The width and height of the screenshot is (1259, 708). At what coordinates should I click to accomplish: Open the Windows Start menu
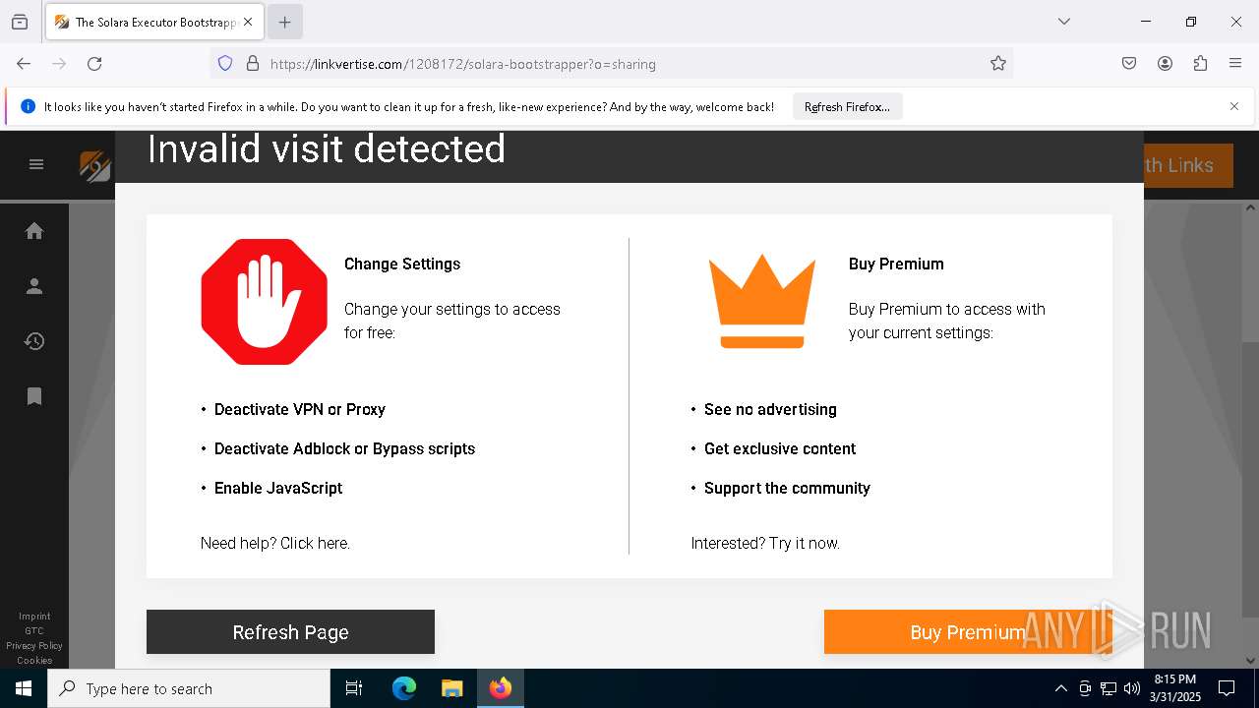pos(24,688)
